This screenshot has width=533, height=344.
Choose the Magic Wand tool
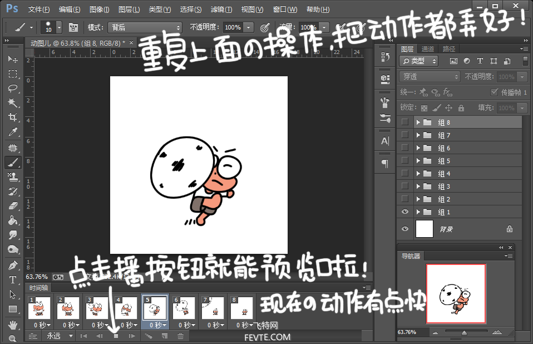(x=13, y=102)
